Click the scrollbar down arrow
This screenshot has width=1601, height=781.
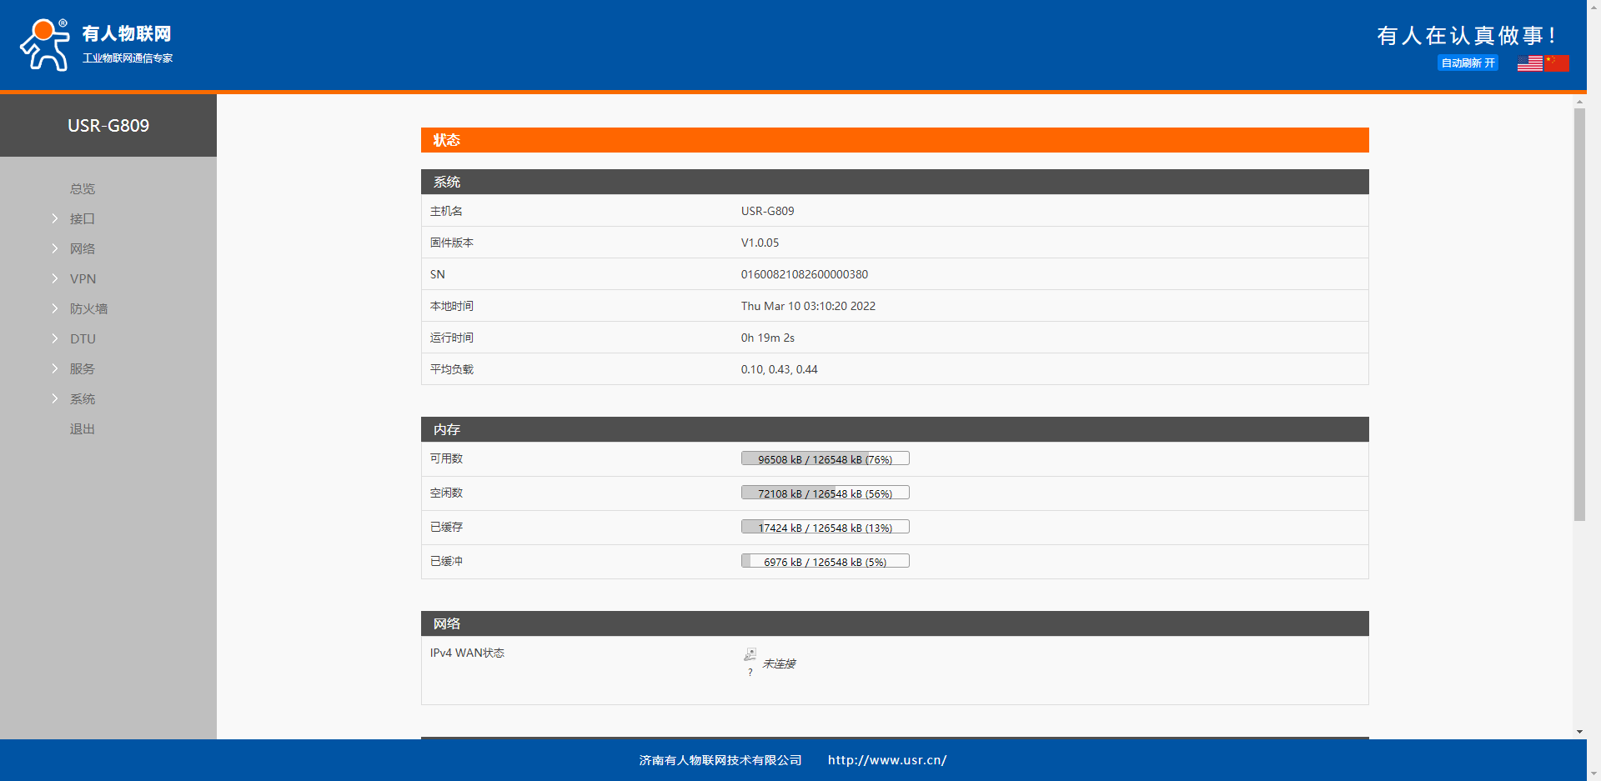[1579, 732]
